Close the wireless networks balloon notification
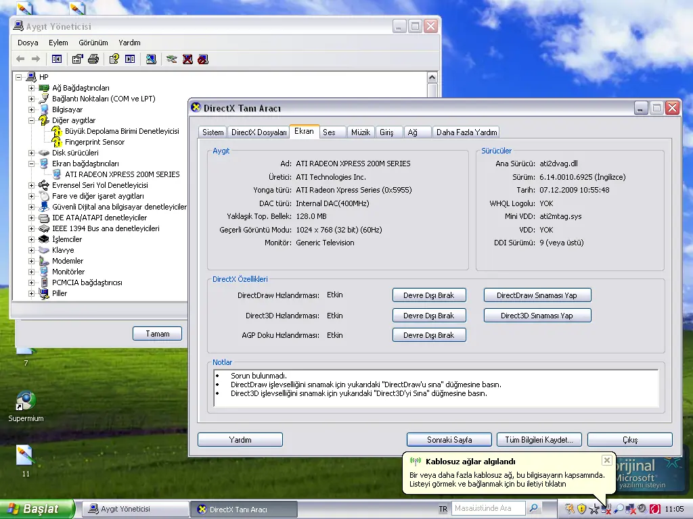 point(607,460)
